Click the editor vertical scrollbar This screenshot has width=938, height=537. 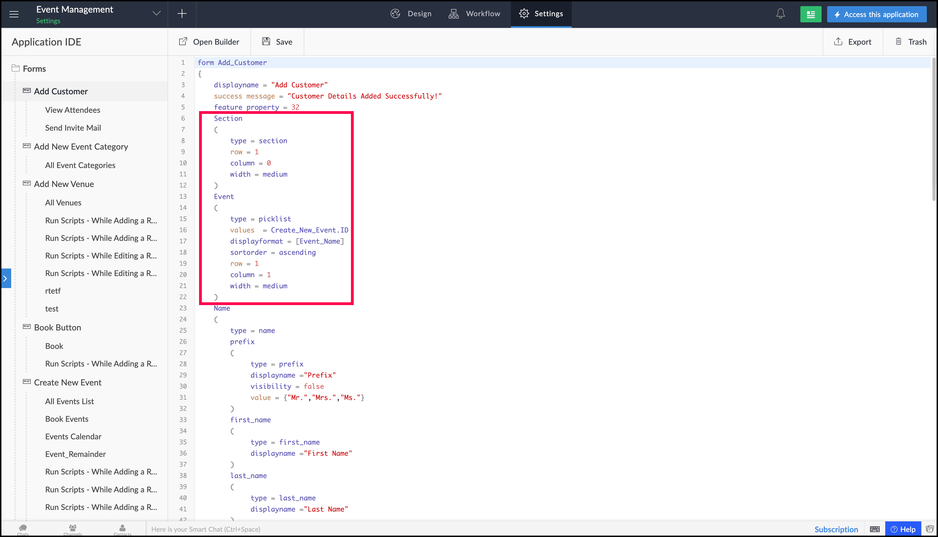[x=933, y=129]
